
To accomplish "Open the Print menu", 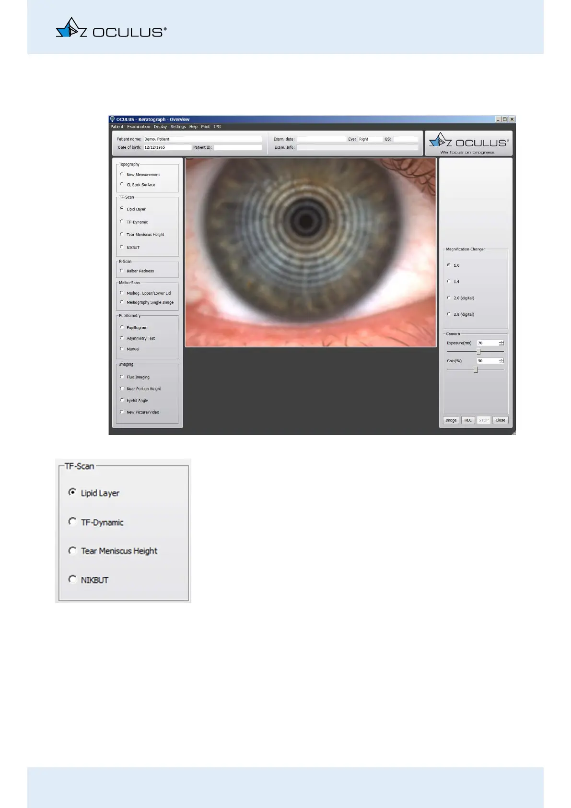I will pyautogui.click(x=205, y=127).
